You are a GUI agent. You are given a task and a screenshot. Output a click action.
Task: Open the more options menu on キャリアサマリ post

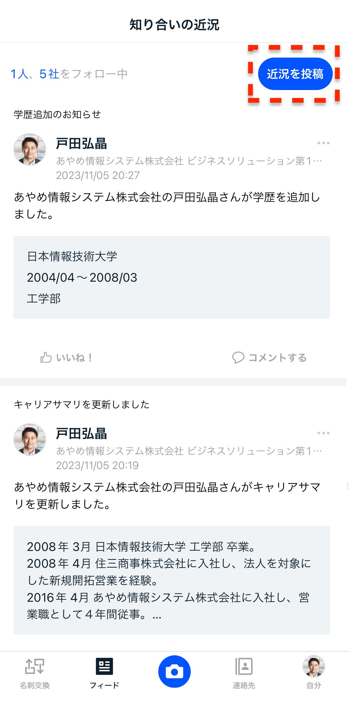point(323,433)
